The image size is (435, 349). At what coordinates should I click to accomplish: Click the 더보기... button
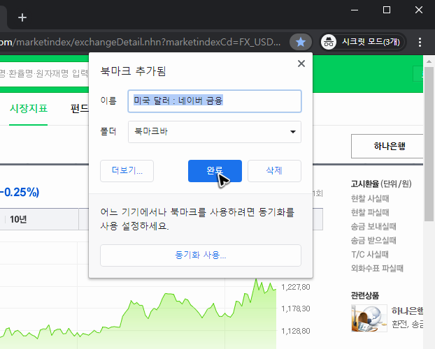tap(127, 171)
